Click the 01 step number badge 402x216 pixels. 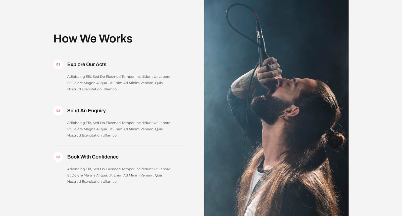(58, 64)
